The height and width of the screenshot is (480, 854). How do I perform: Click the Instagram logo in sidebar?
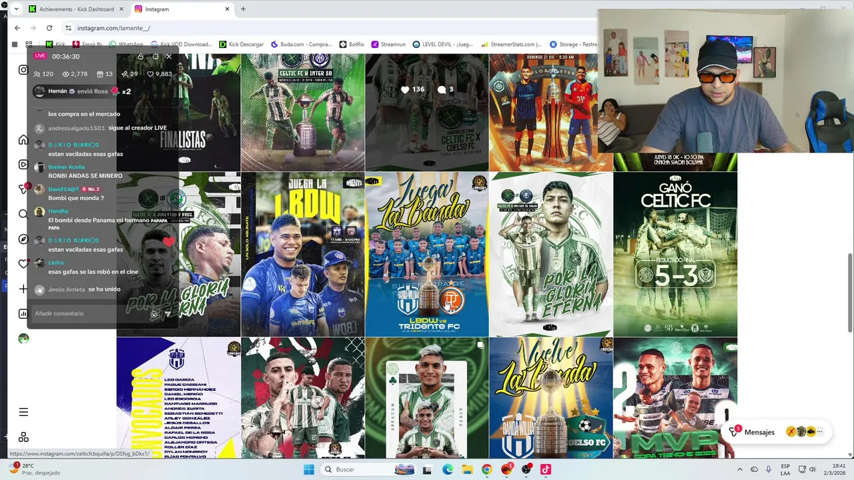(x=23, y=70)
